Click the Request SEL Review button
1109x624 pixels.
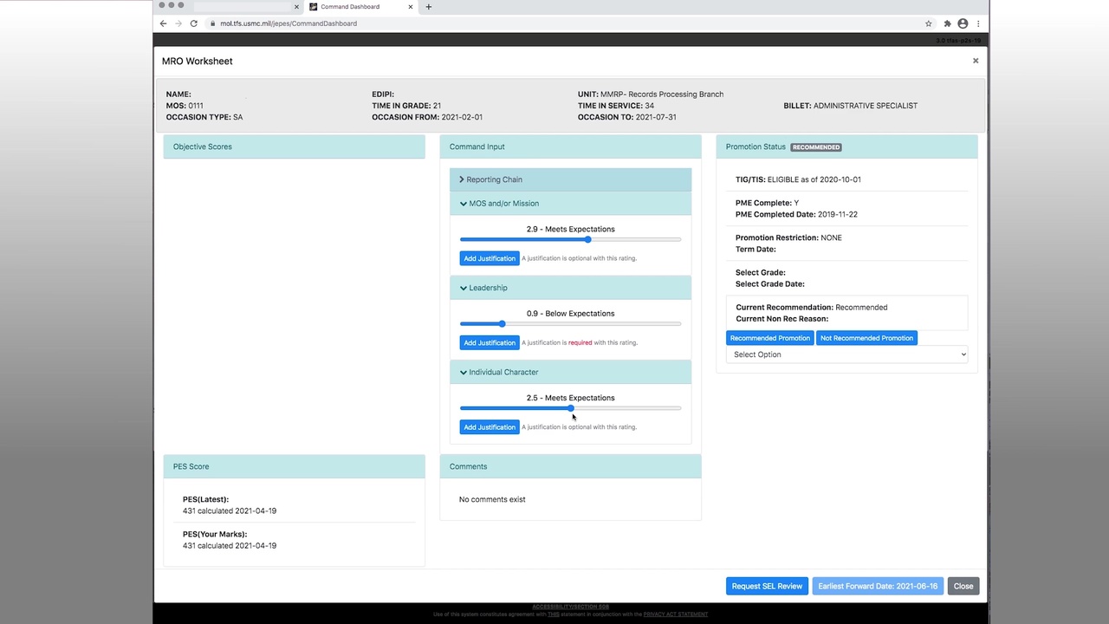pos(767,586)
